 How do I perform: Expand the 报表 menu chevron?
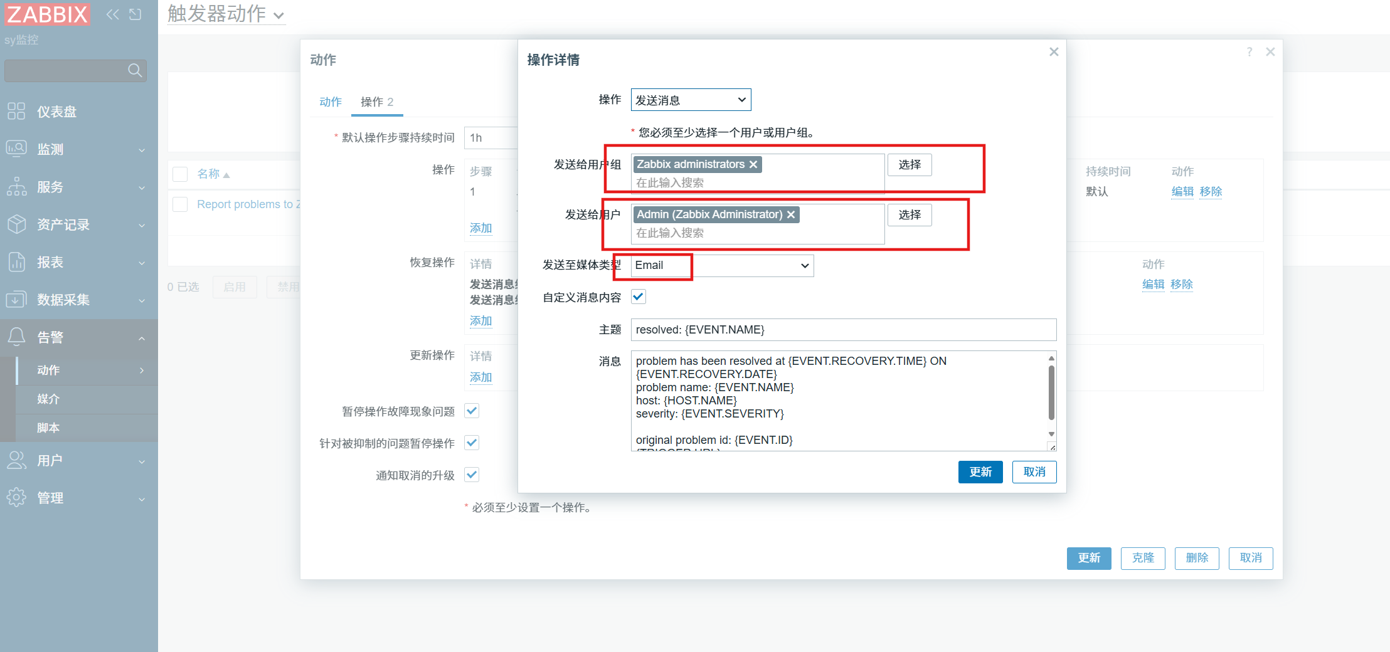coord(142,263)
